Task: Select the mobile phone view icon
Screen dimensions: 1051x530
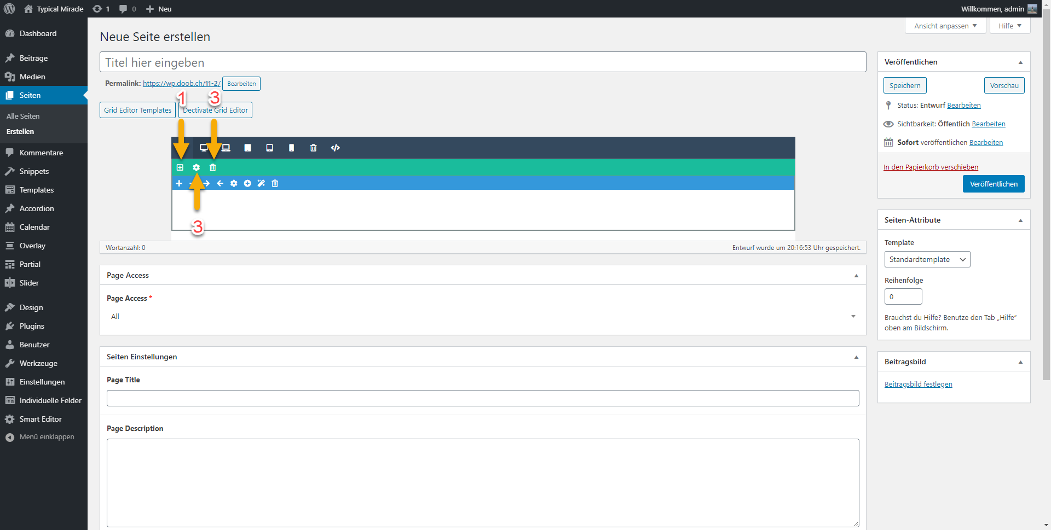Action: point(291,148)
